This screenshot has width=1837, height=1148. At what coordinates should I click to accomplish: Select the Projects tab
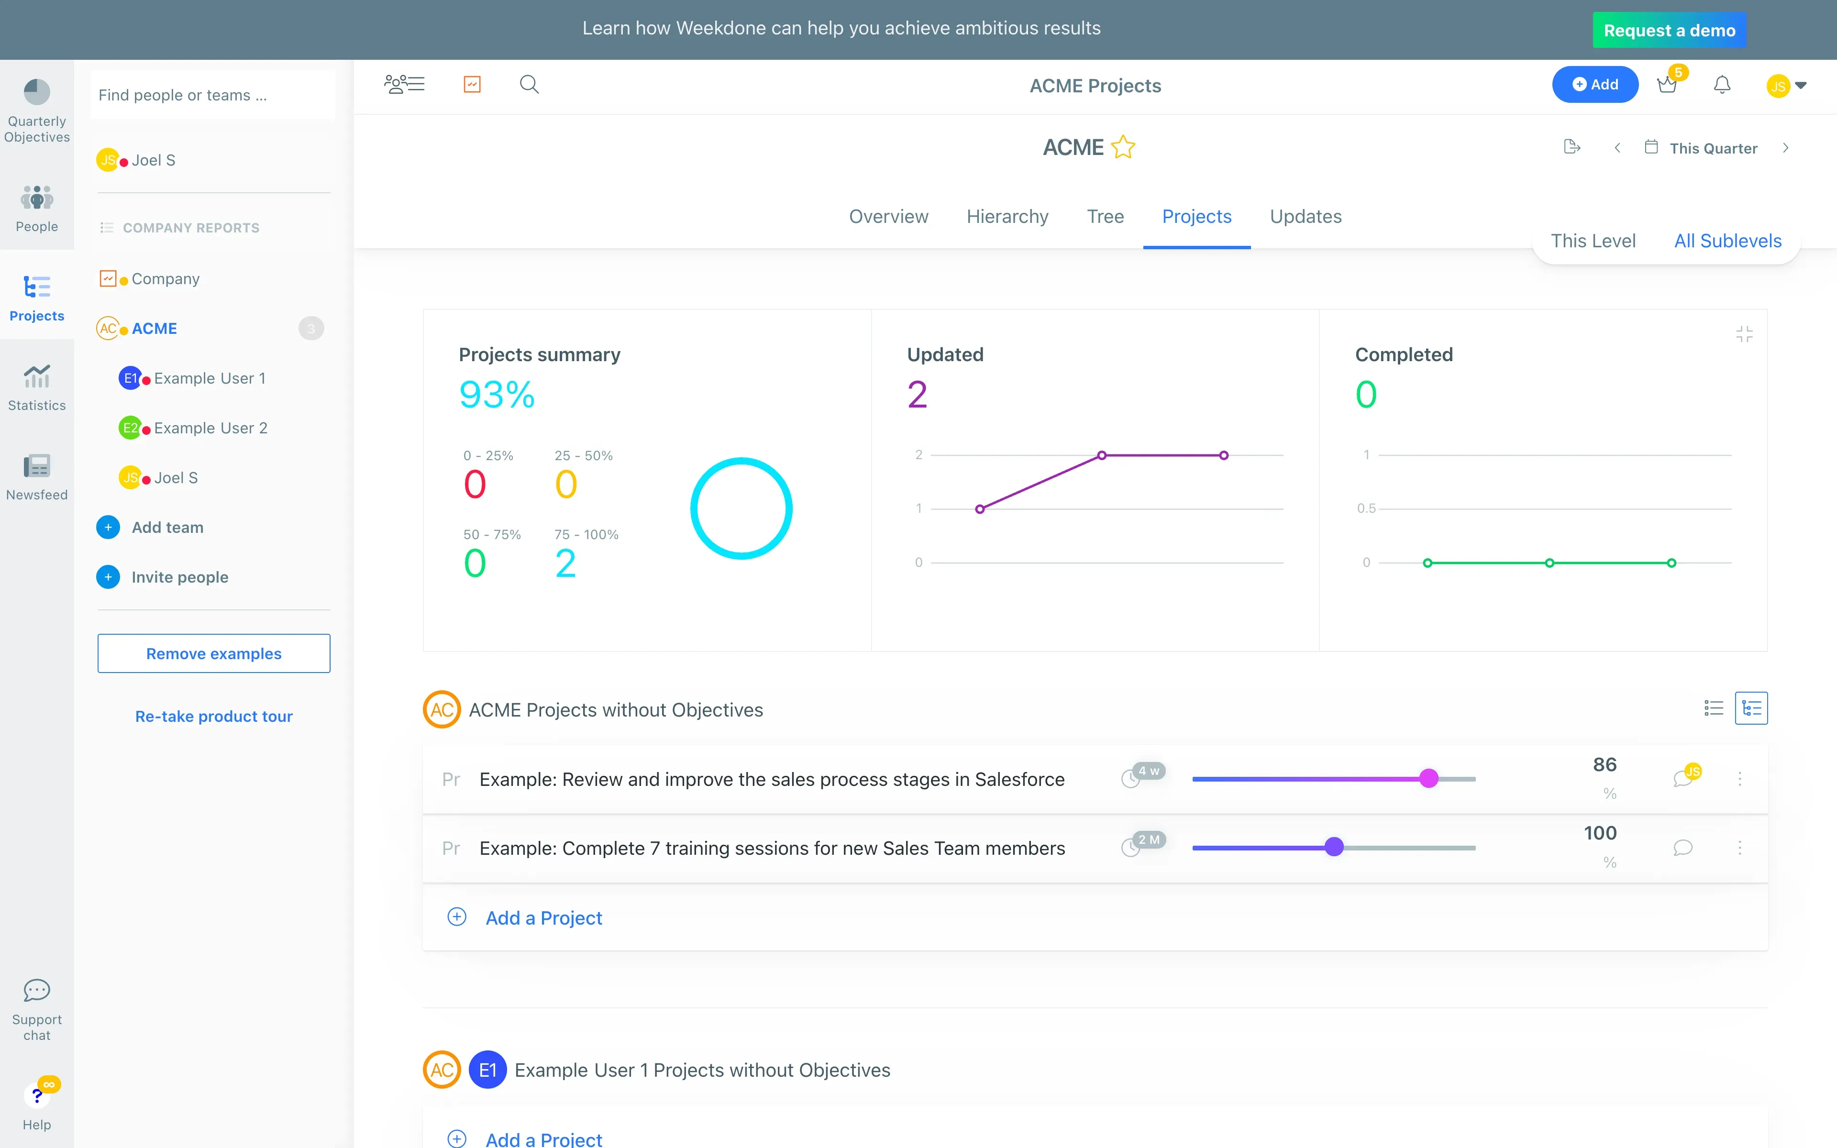click(1196, 216)
